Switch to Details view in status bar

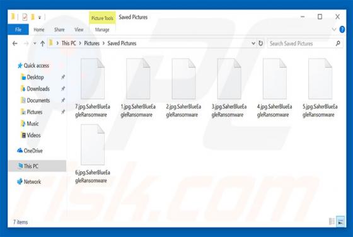[332, 222]
